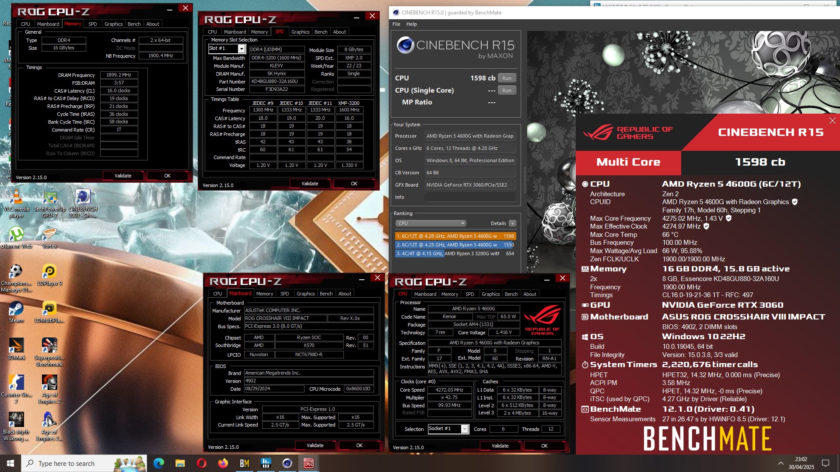Open Firefox from taskbar
Viewport: 840px width, 472px height.
click(x=223, y=463)
